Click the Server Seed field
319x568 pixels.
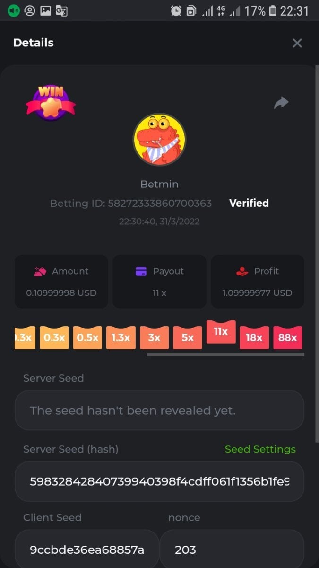click(x=159, y=410)
